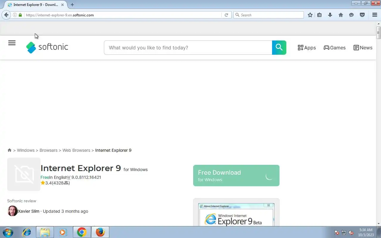Click the page scrollbar up arrow
Viewport: 381px width, 238px height.
point(378,24)
